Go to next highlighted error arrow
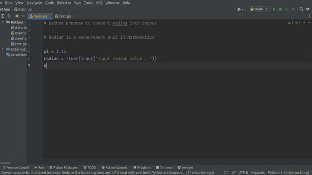The image size is (312, 175). (x=310, y=23)
